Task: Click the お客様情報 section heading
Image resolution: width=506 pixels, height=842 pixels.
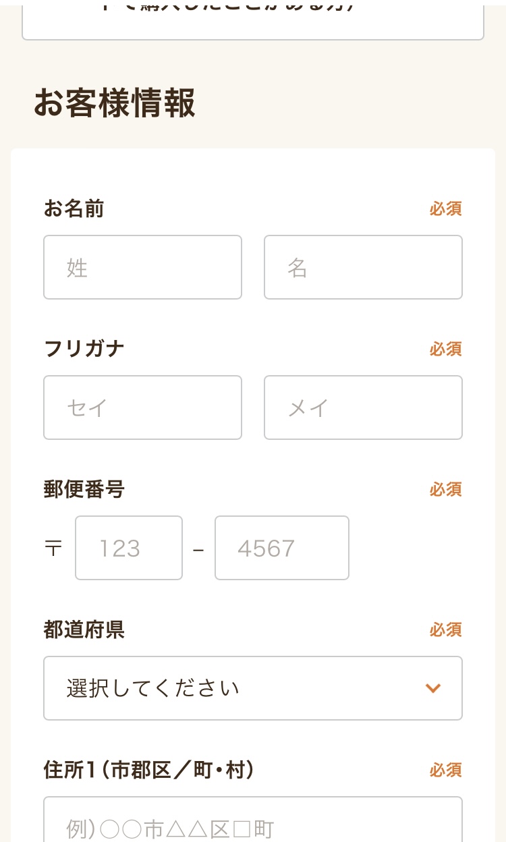Action: (x=115, y=103)
